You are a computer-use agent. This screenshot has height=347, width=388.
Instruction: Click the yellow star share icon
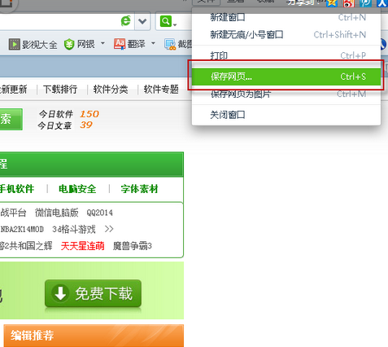(x=332, y=3)
